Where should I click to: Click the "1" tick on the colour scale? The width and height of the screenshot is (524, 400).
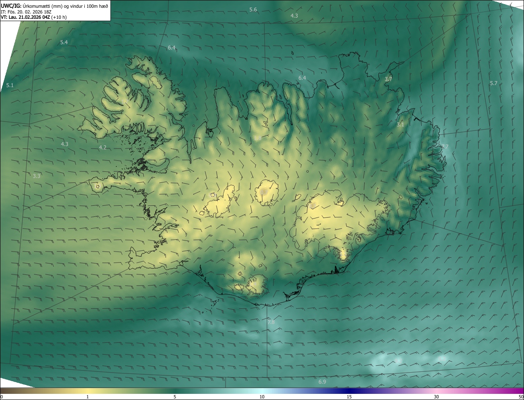coord(88,397)
